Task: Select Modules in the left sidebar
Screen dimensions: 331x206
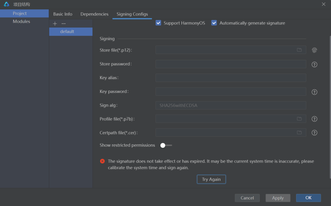Action: pos(21,21)
